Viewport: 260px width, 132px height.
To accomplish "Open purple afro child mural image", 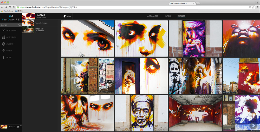I will pyautogui.click(x=241, y=113).
